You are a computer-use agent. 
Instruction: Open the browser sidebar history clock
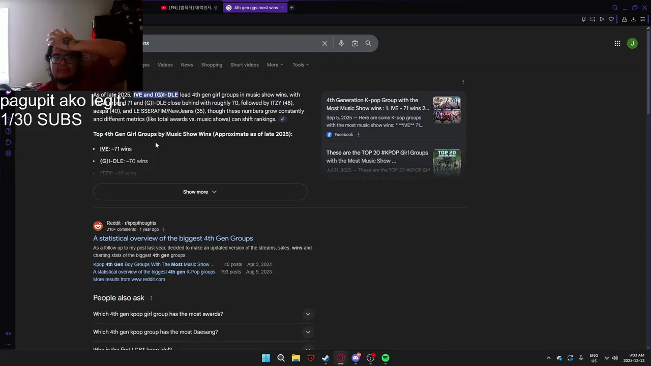8,131
